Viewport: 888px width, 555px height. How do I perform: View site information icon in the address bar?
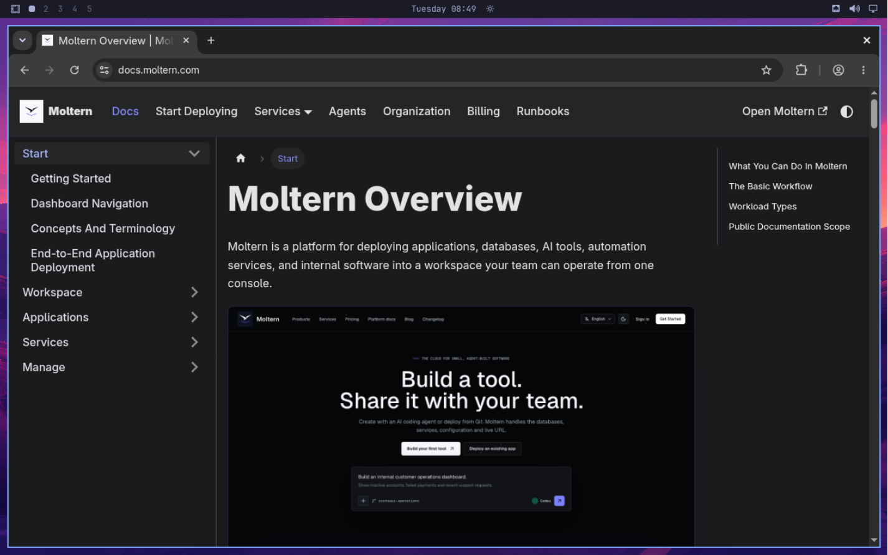(105, 70)
